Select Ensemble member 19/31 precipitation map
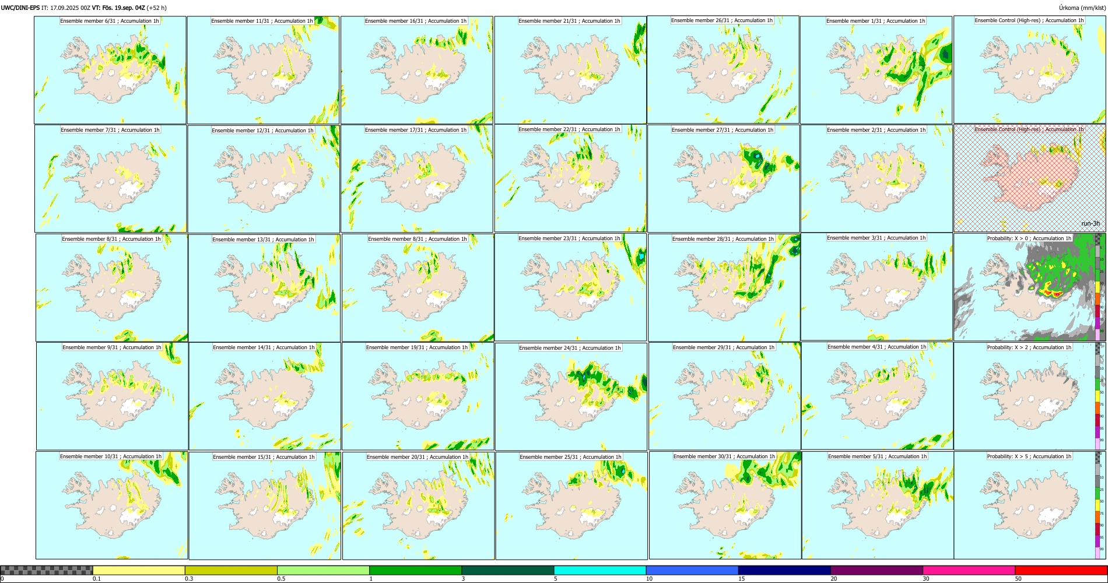The width and height of the screenshot is (1108, 583). click(418, 396)
